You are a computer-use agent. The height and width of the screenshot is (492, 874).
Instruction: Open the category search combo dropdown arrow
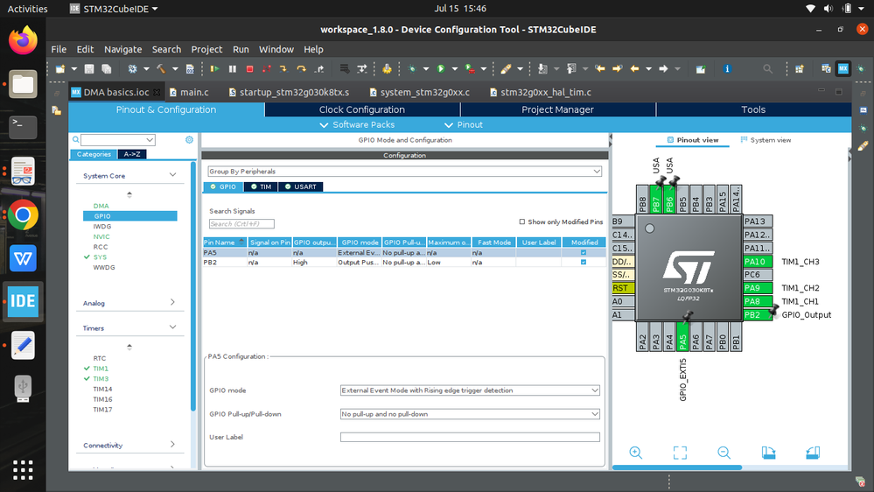(150, 140)
